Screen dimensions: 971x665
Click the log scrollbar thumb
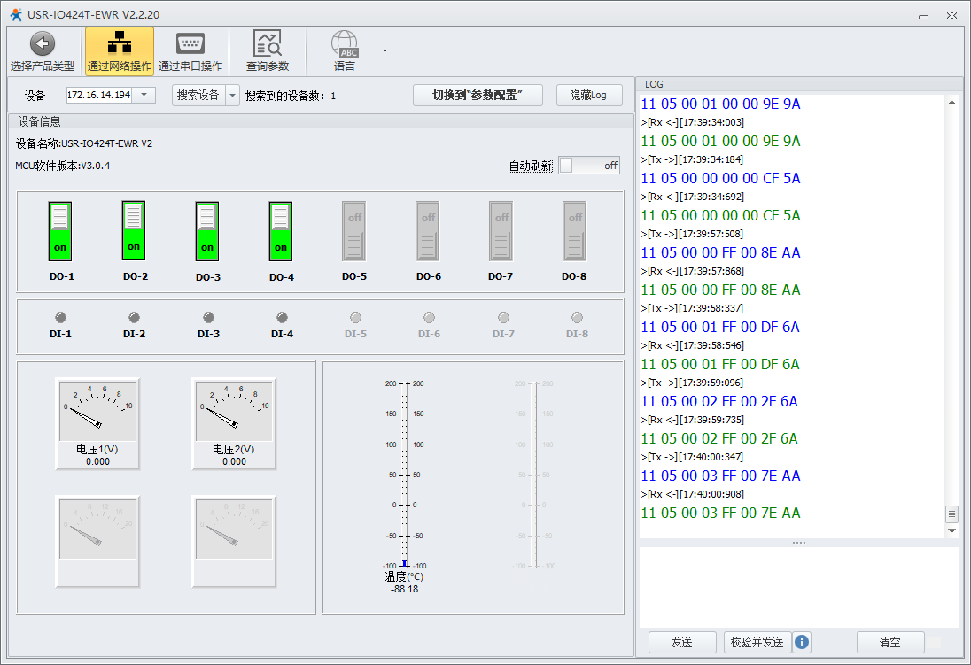point(952,514)
